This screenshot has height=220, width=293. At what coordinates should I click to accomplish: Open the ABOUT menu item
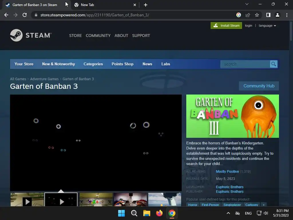pyautogui.click(x=121, y=36)
